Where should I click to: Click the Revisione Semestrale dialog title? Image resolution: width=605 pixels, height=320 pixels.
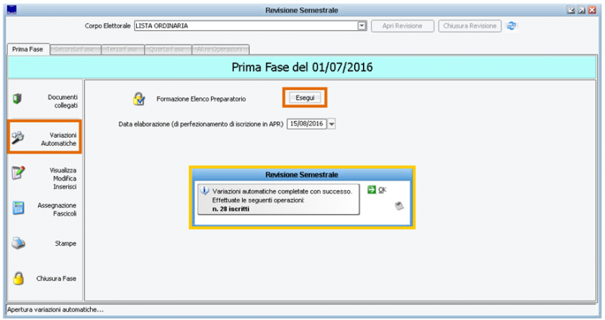[x=302, y=175]
